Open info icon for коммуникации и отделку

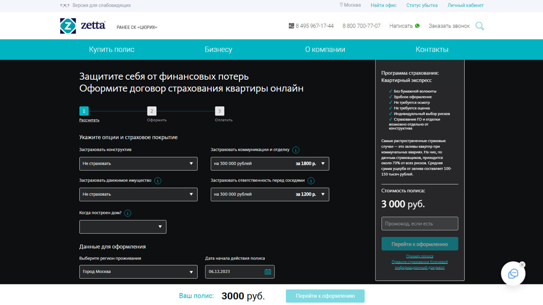tap(296, 150)
